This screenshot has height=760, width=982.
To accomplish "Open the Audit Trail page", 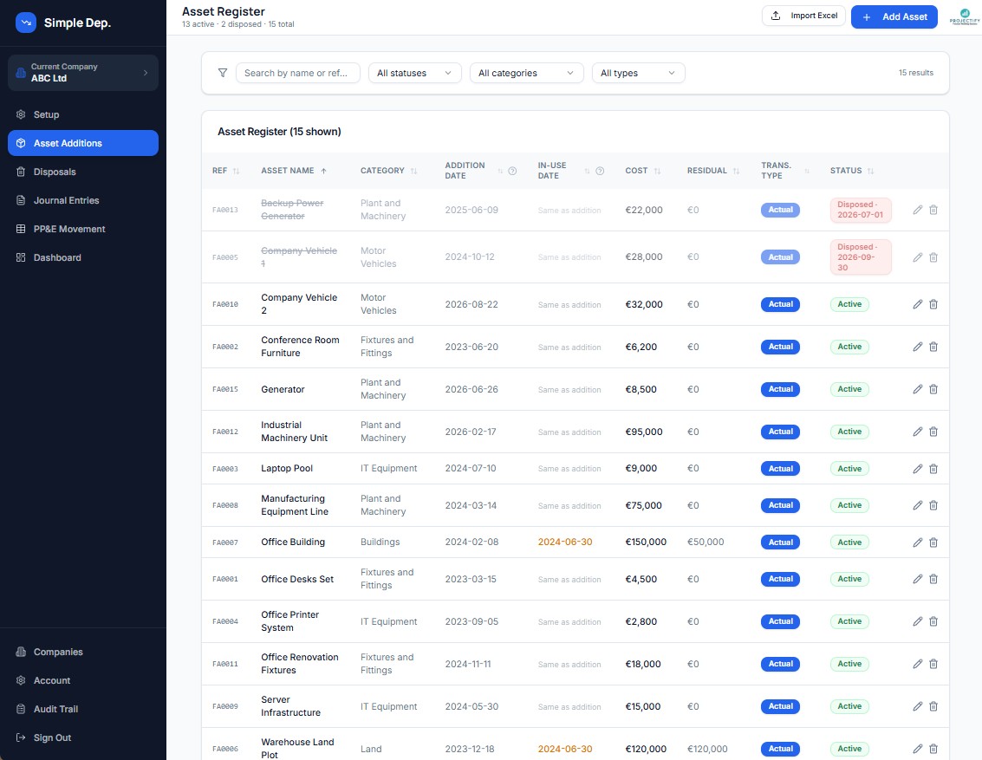I will (x=82, y=709).
